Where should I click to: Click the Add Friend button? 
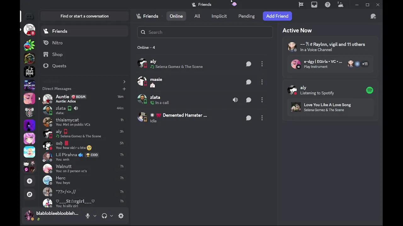[x=277, y=16]
